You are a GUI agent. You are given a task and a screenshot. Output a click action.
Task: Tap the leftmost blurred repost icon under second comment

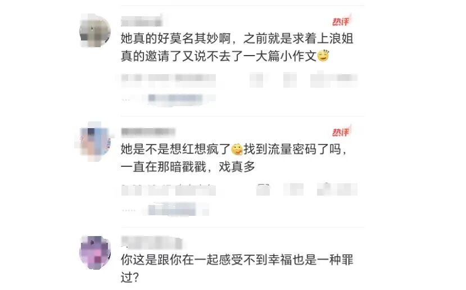coord(263,189)
